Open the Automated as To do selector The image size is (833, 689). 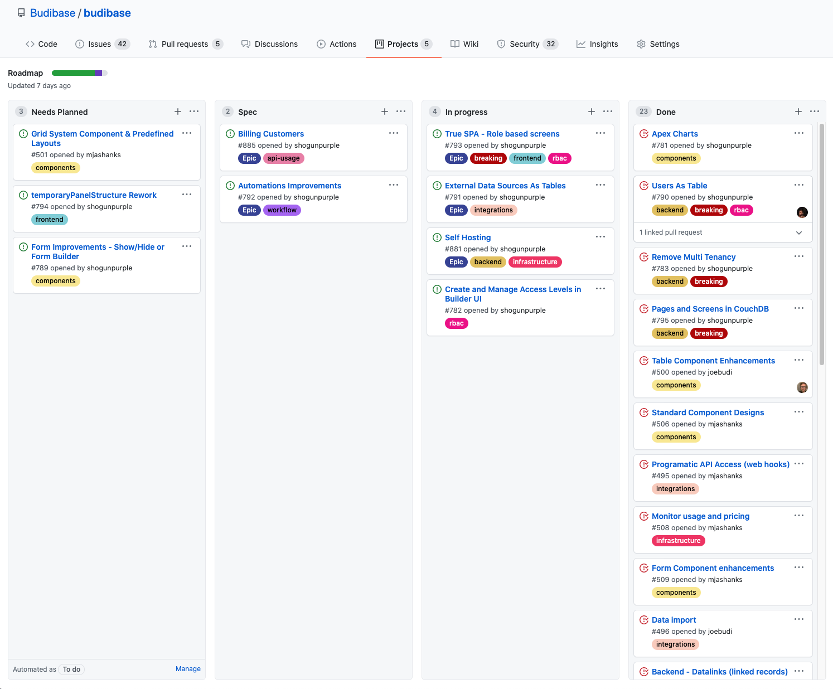(71, 669)
